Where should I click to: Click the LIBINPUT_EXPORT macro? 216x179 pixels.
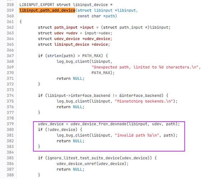37,5
